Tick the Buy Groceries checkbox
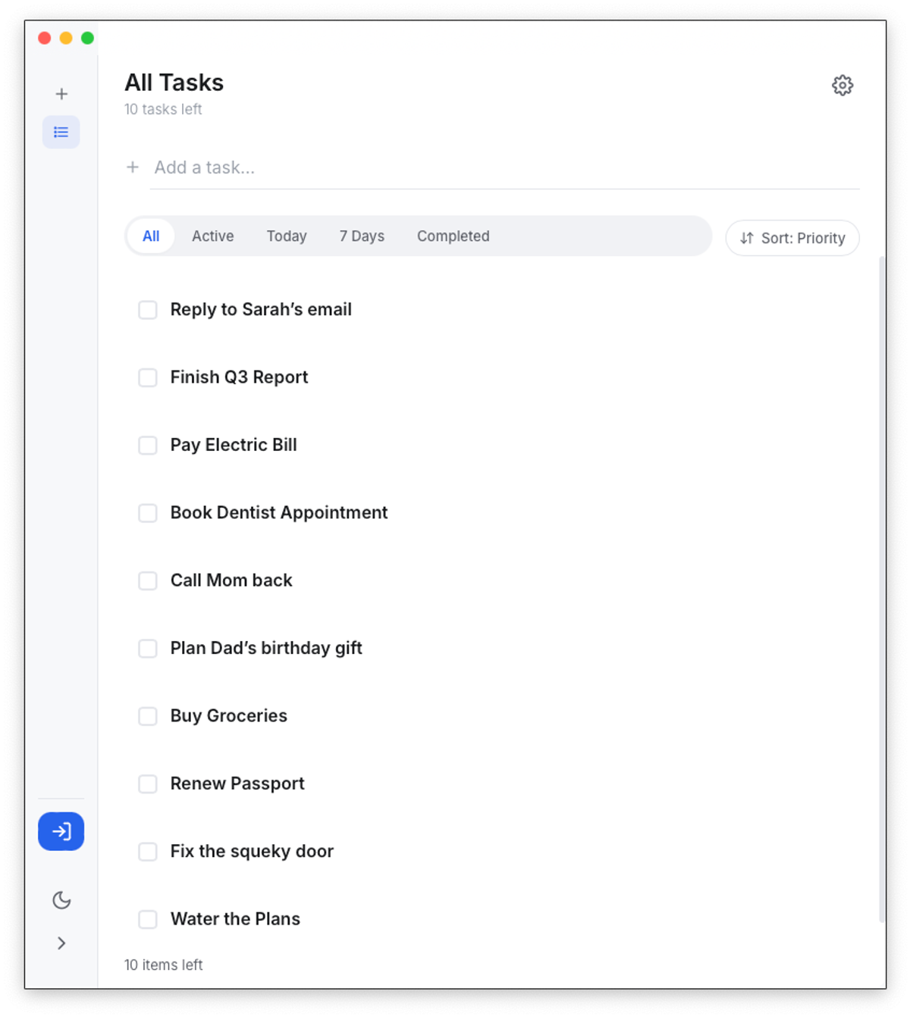This screenshot has width=910, height=1017. coord(148,716)
